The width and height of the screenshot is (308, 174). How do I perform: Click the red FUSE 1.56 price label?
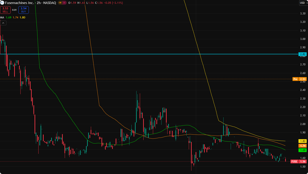(299, 161)
